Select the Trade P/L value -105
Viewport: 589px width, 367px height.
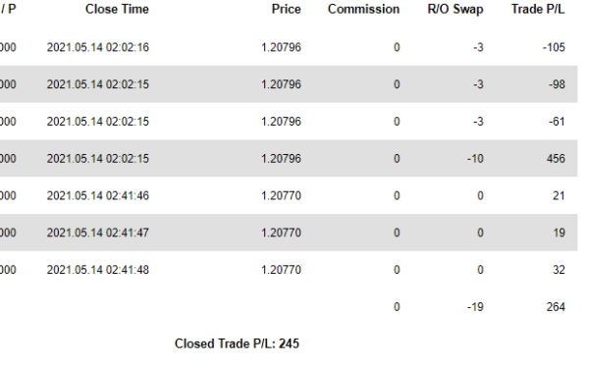click(554, 47)
